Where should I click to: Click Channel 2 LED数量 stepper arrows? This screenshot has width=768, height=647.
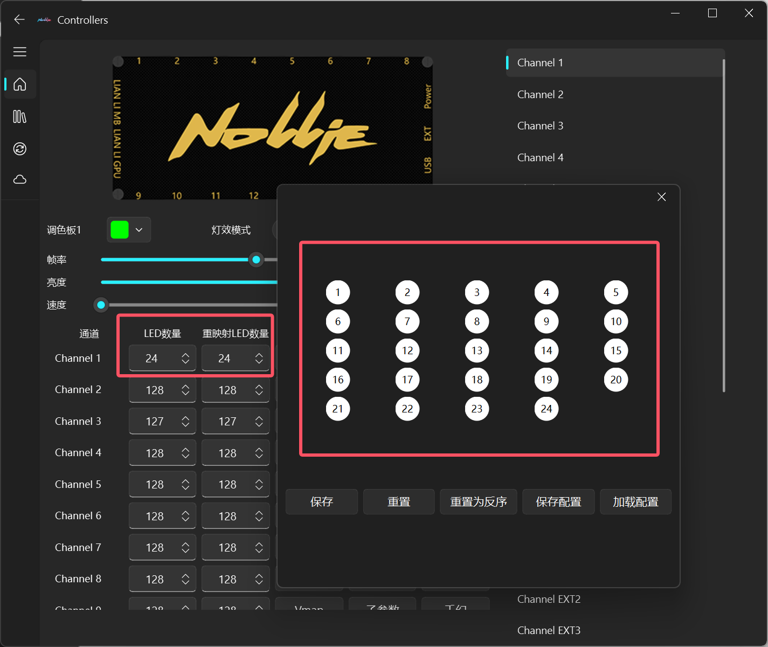tap(185, 390)
